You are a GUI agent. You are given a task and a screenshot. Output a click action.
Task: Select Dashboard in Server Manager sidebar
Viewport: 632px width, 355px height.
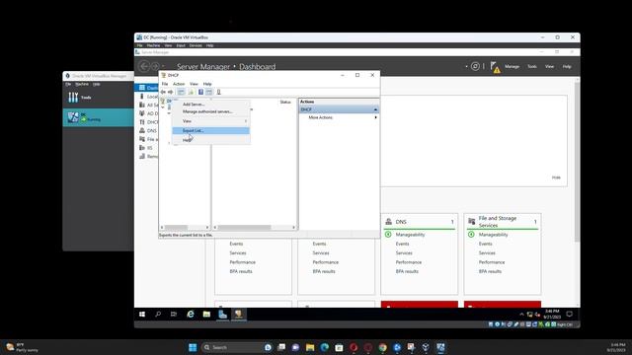pos(147,88)
